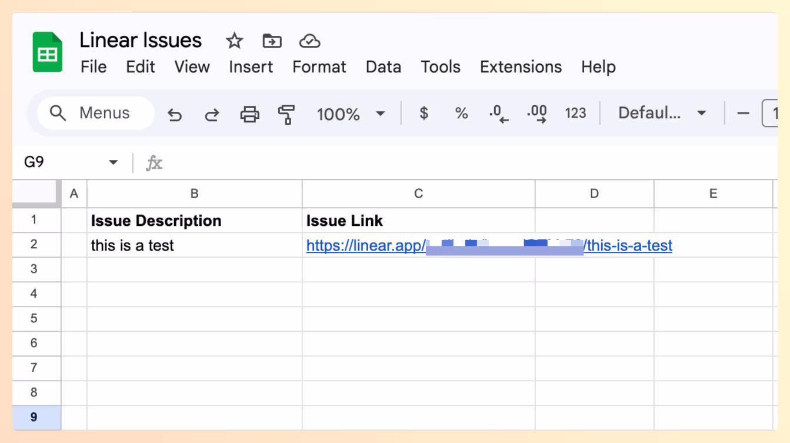This screenshot has width=790, height=443.
Task: Select row 9 header
Action: click(x=36, y=418)
